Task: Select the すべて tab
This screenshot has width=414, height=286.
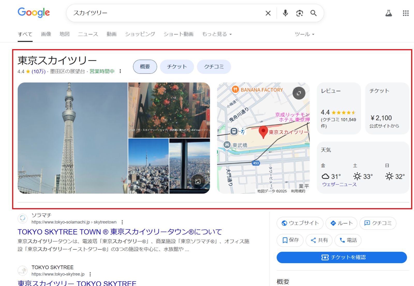Action: [25, 34]
